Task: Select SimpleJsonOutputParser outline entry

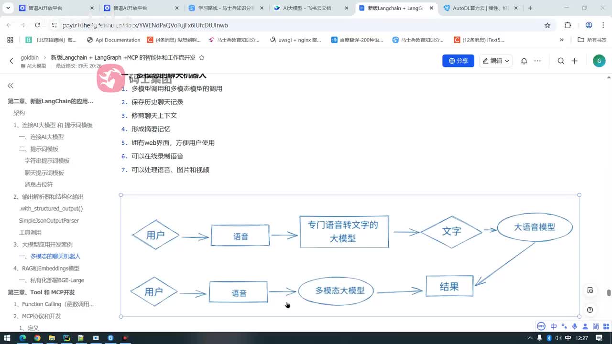Action: [x=49, y=221]
